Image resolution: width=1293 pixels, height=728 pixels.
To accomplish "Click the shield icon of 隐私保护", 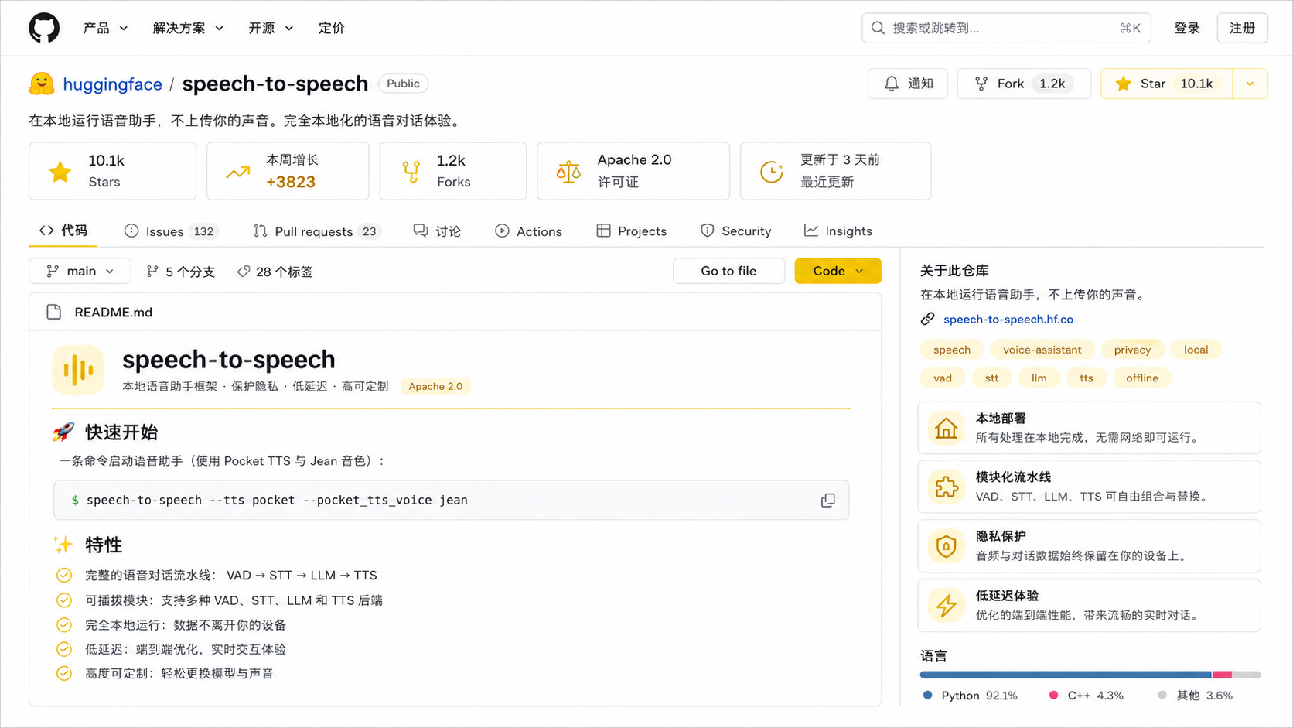I will point(946,546).
